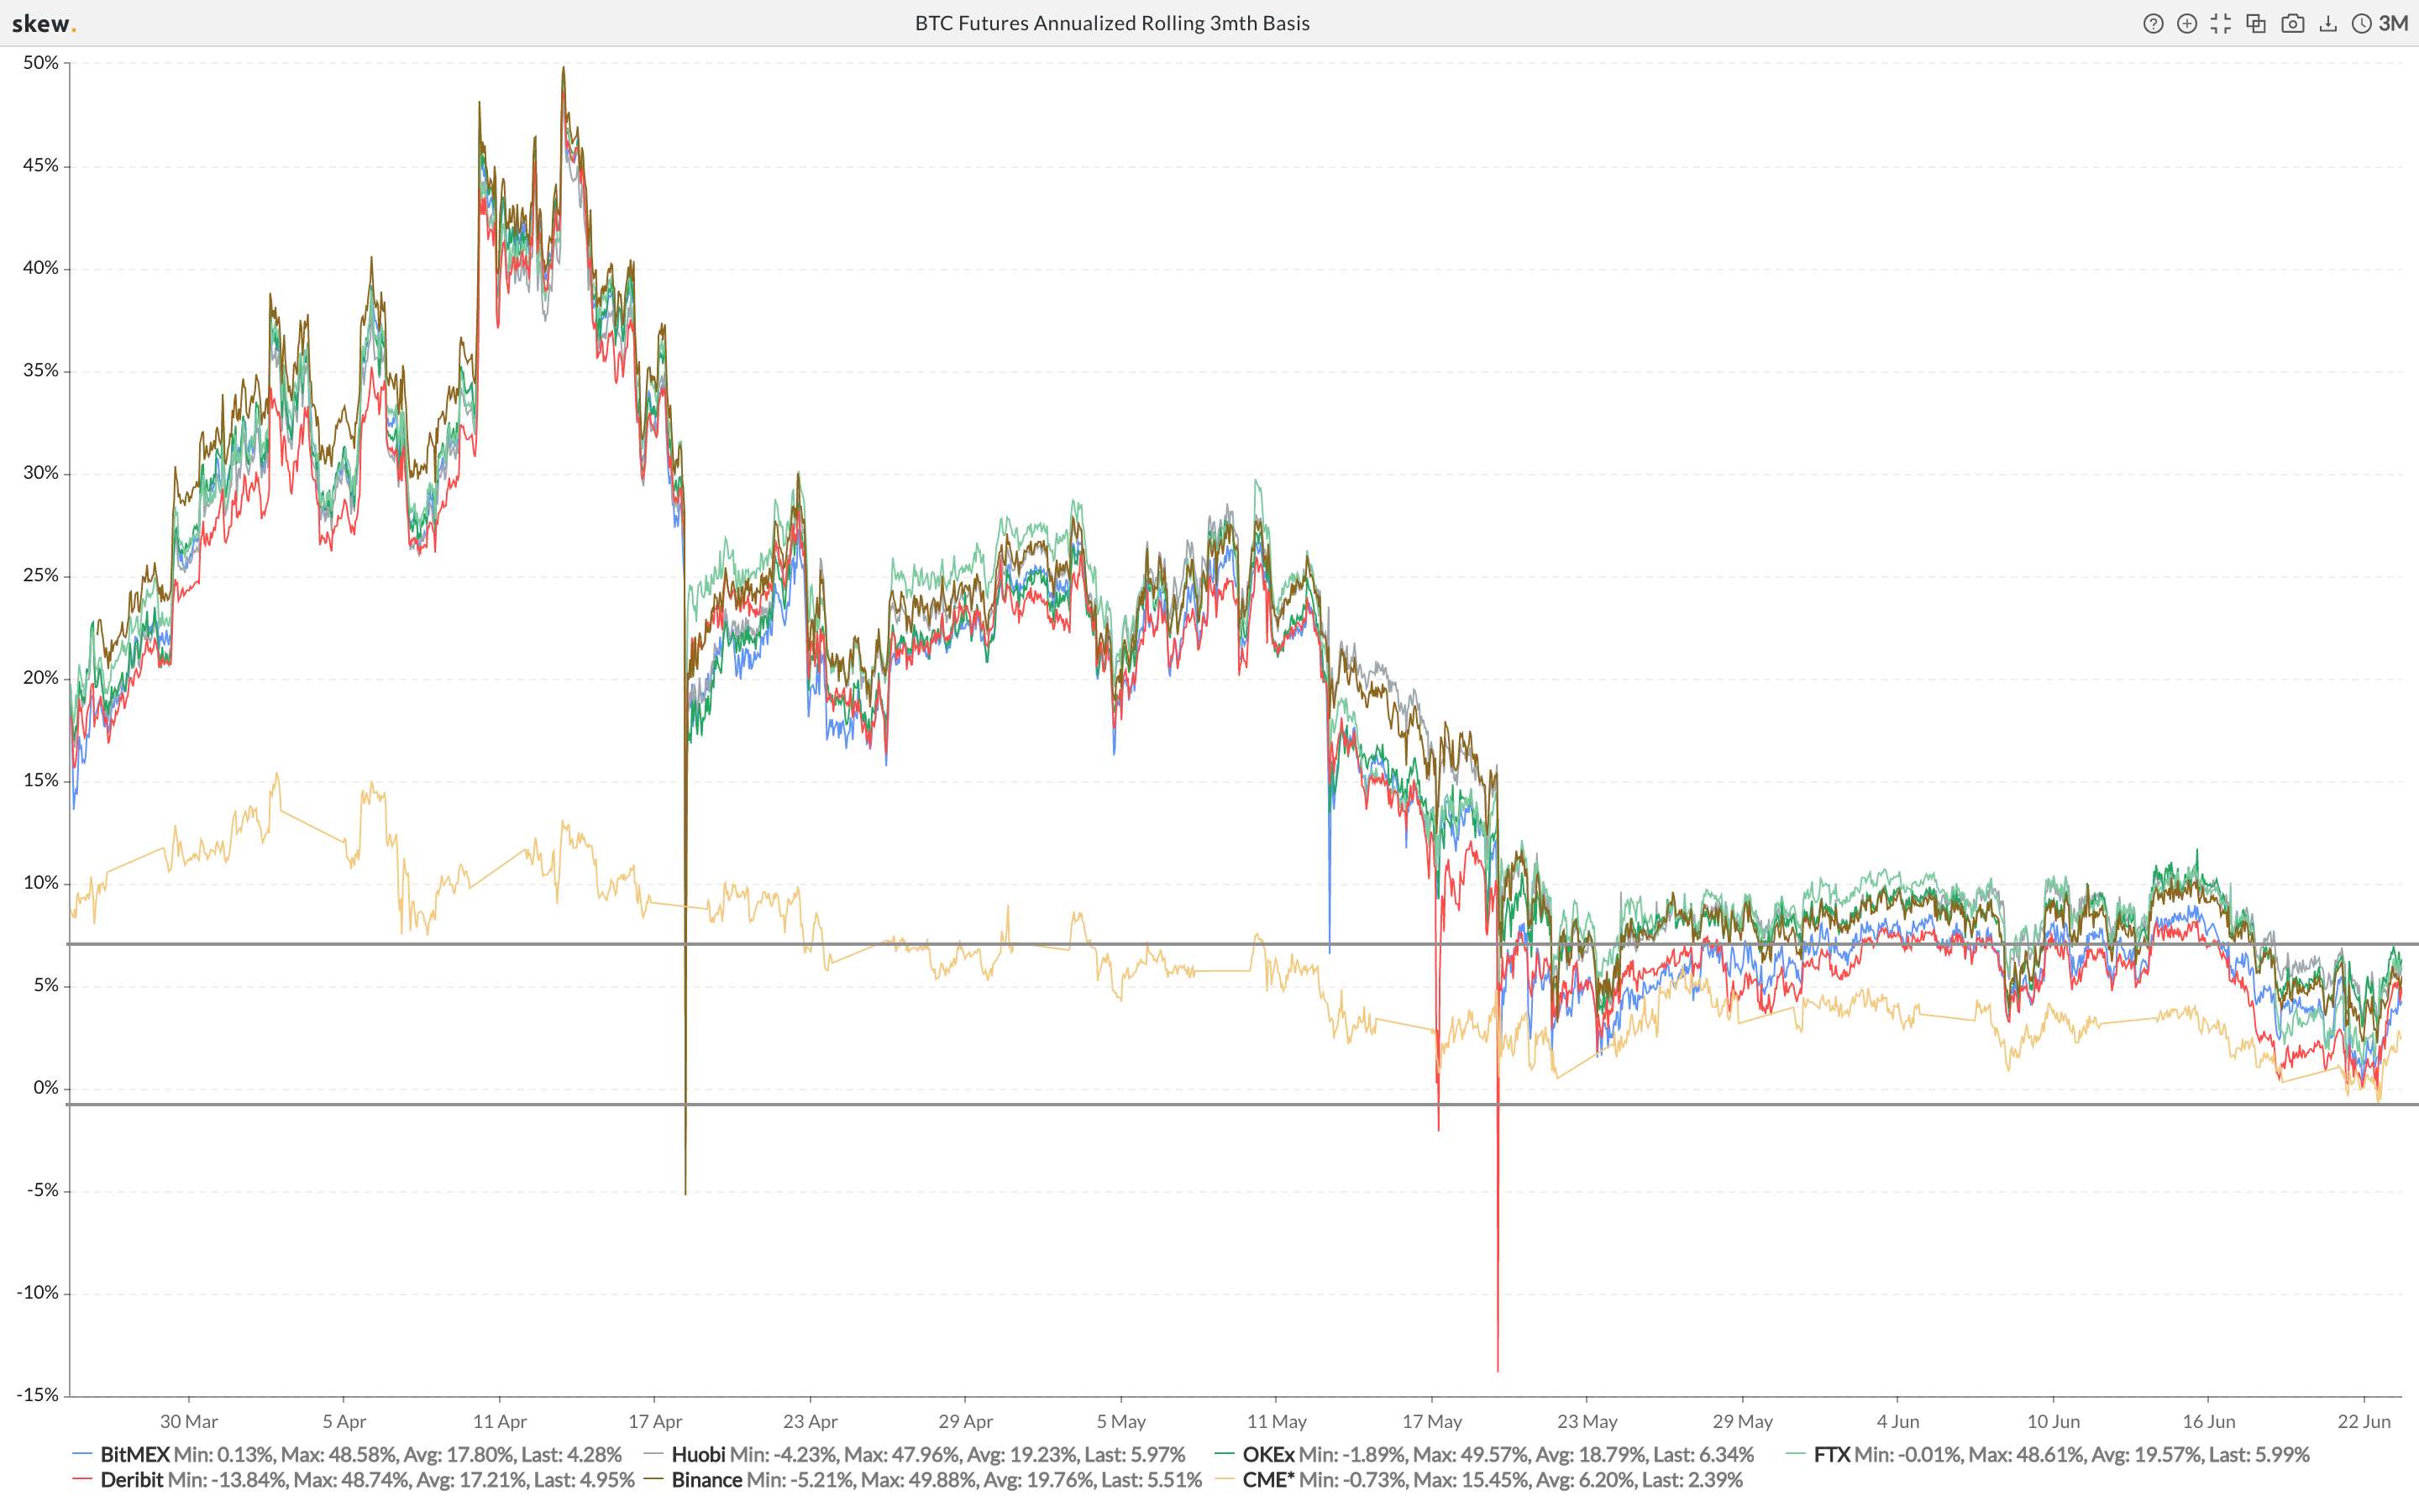Image resolution: width=2419 pixels, height=1512 pixels.
Task: Click the 30 Mar x-axis label
Action: [189, 1421]
